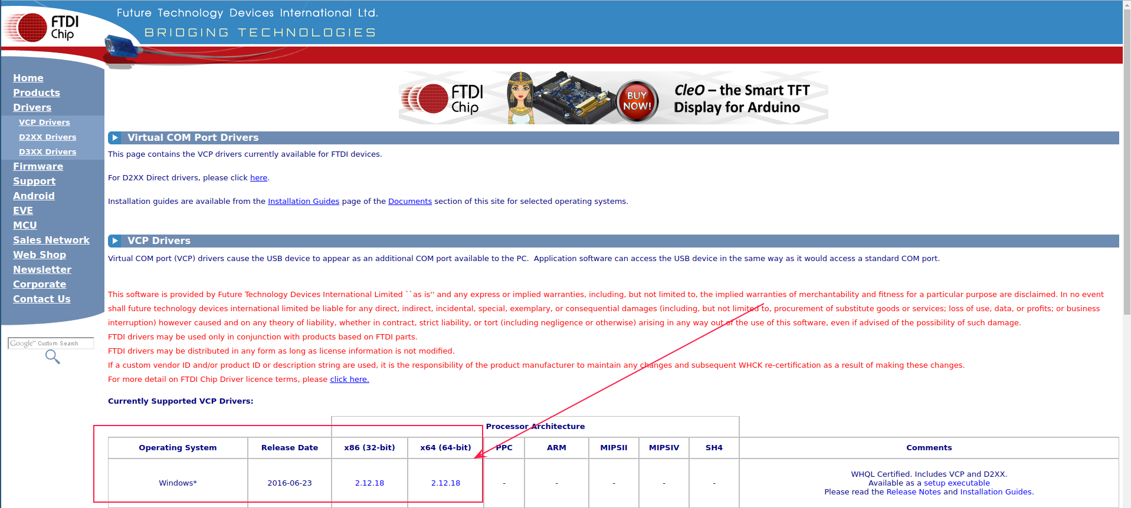
Task: Go to the Support page
Action: coord(34,181)
